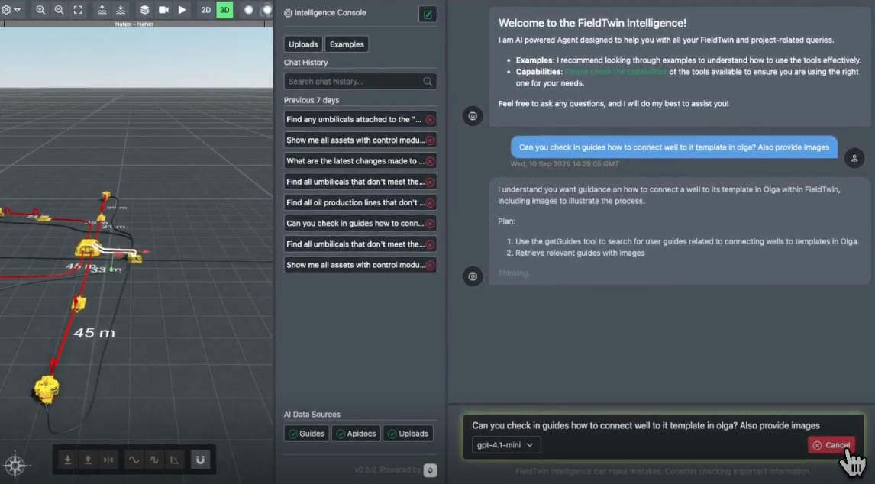The width and height of the screenshot is (875, 484).
Task: Click the up-arrow-over-waves icon
Action: 102,10
